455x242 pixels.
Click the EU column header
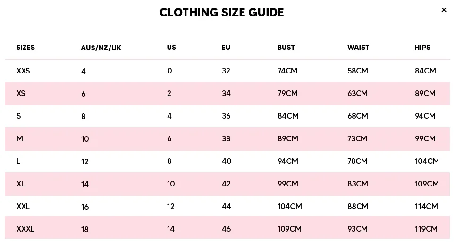click(226, 48)
